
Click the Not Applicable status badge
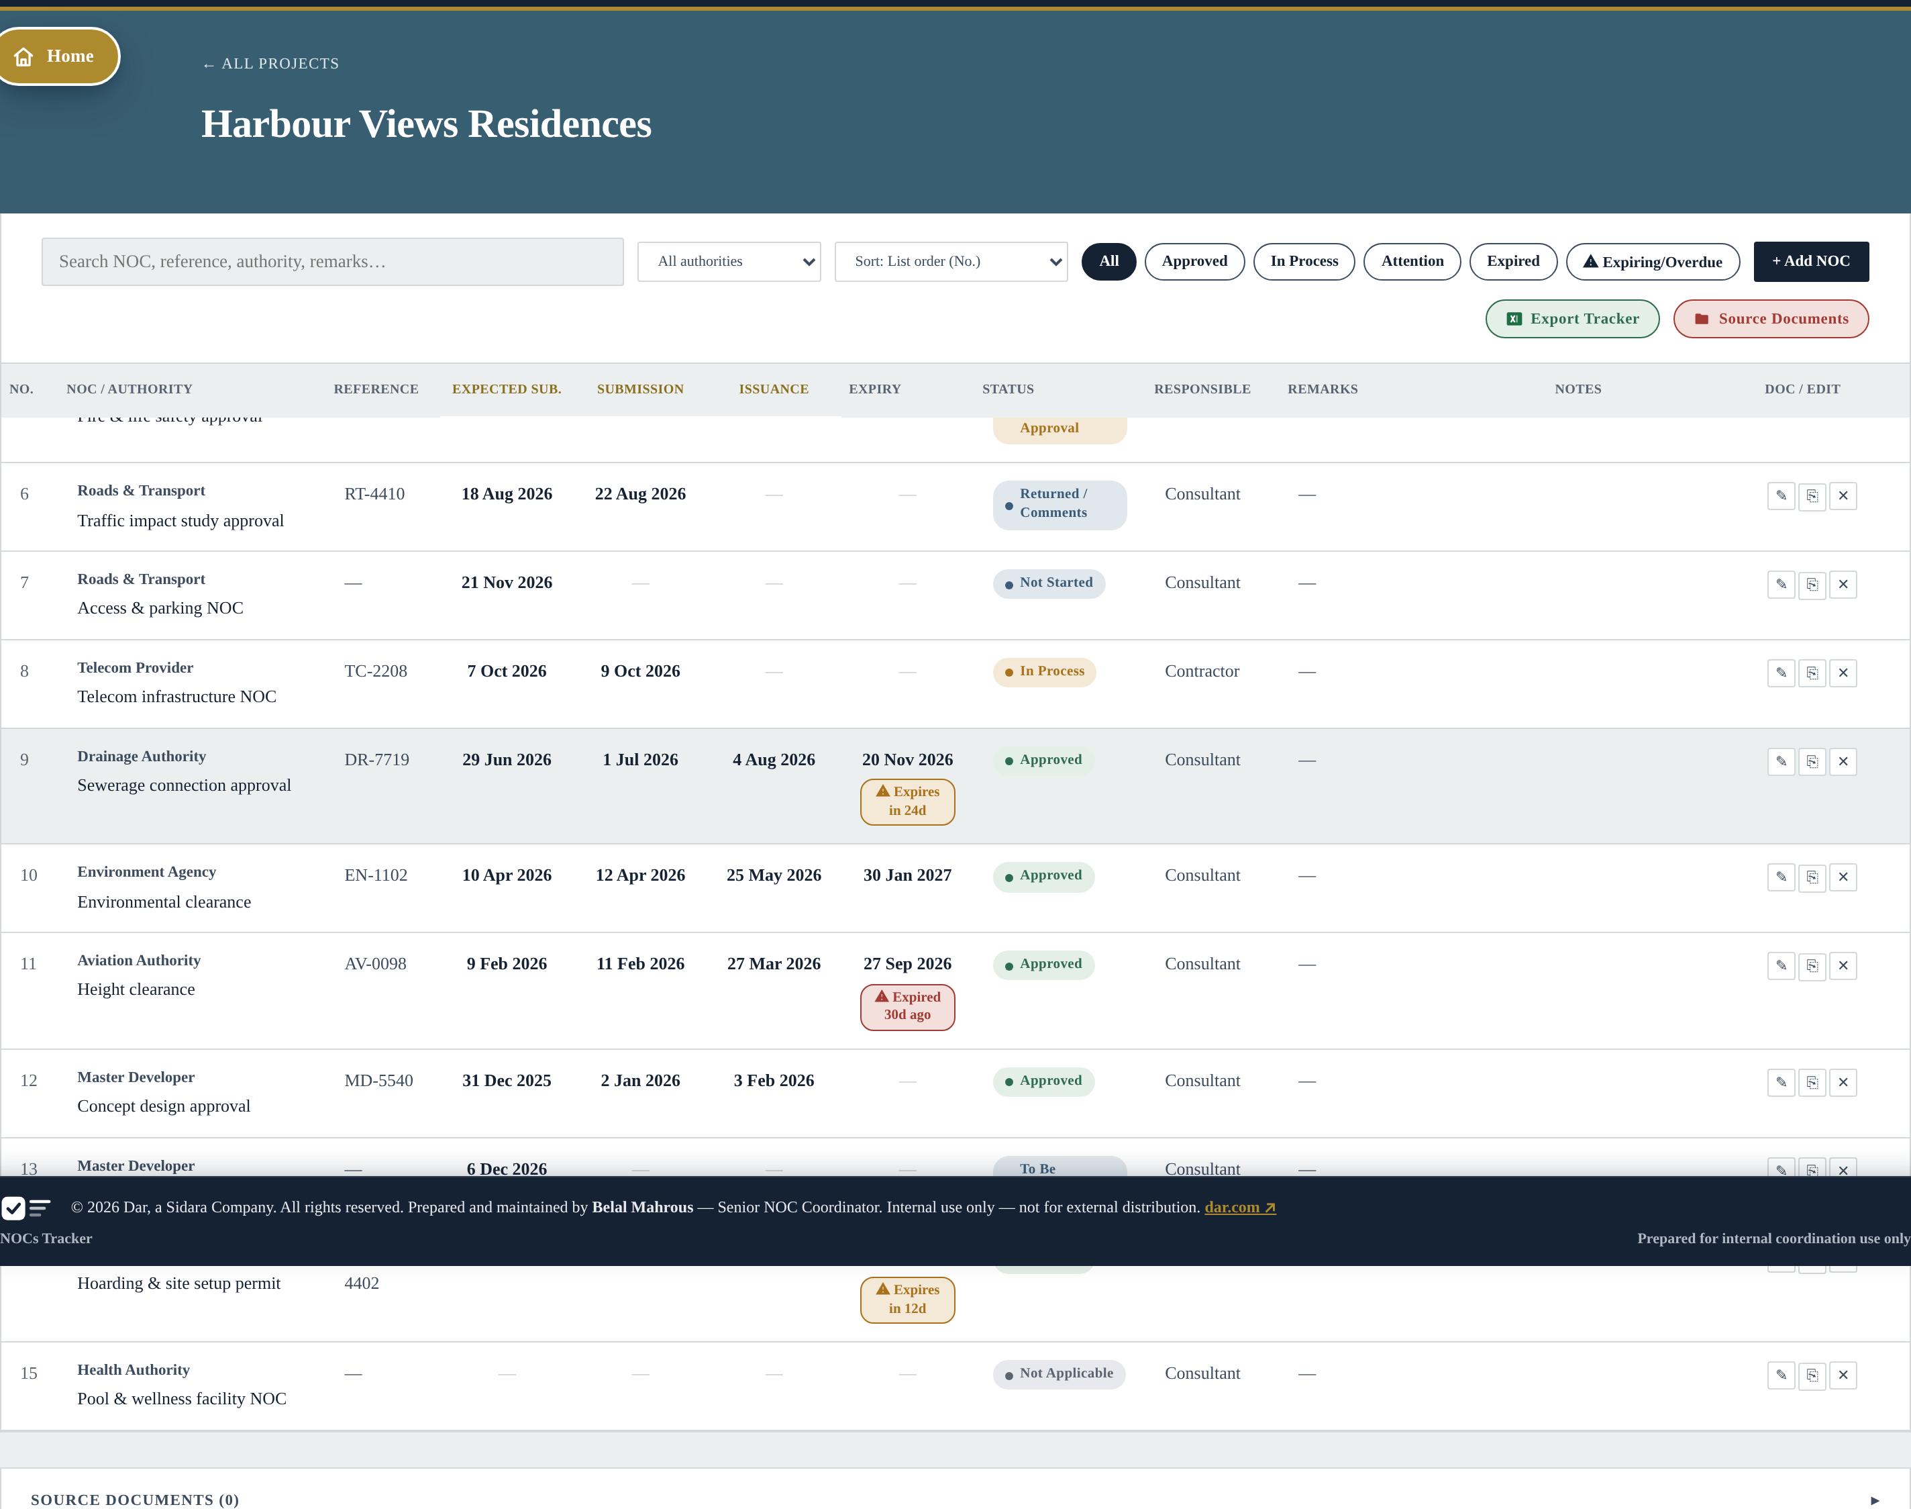pos(1058,1374)
